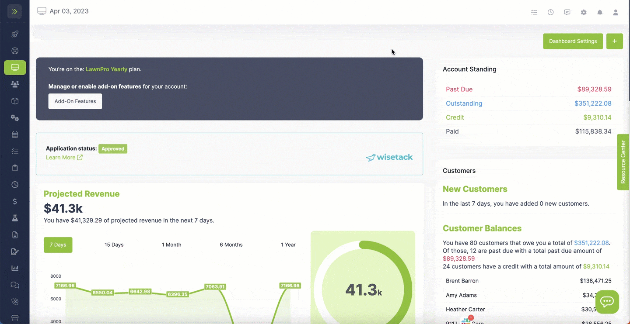Click the Past Due amount $89,328.59
Image resolution: width=630 pixels, height=324 pixels.
point(594,90)
